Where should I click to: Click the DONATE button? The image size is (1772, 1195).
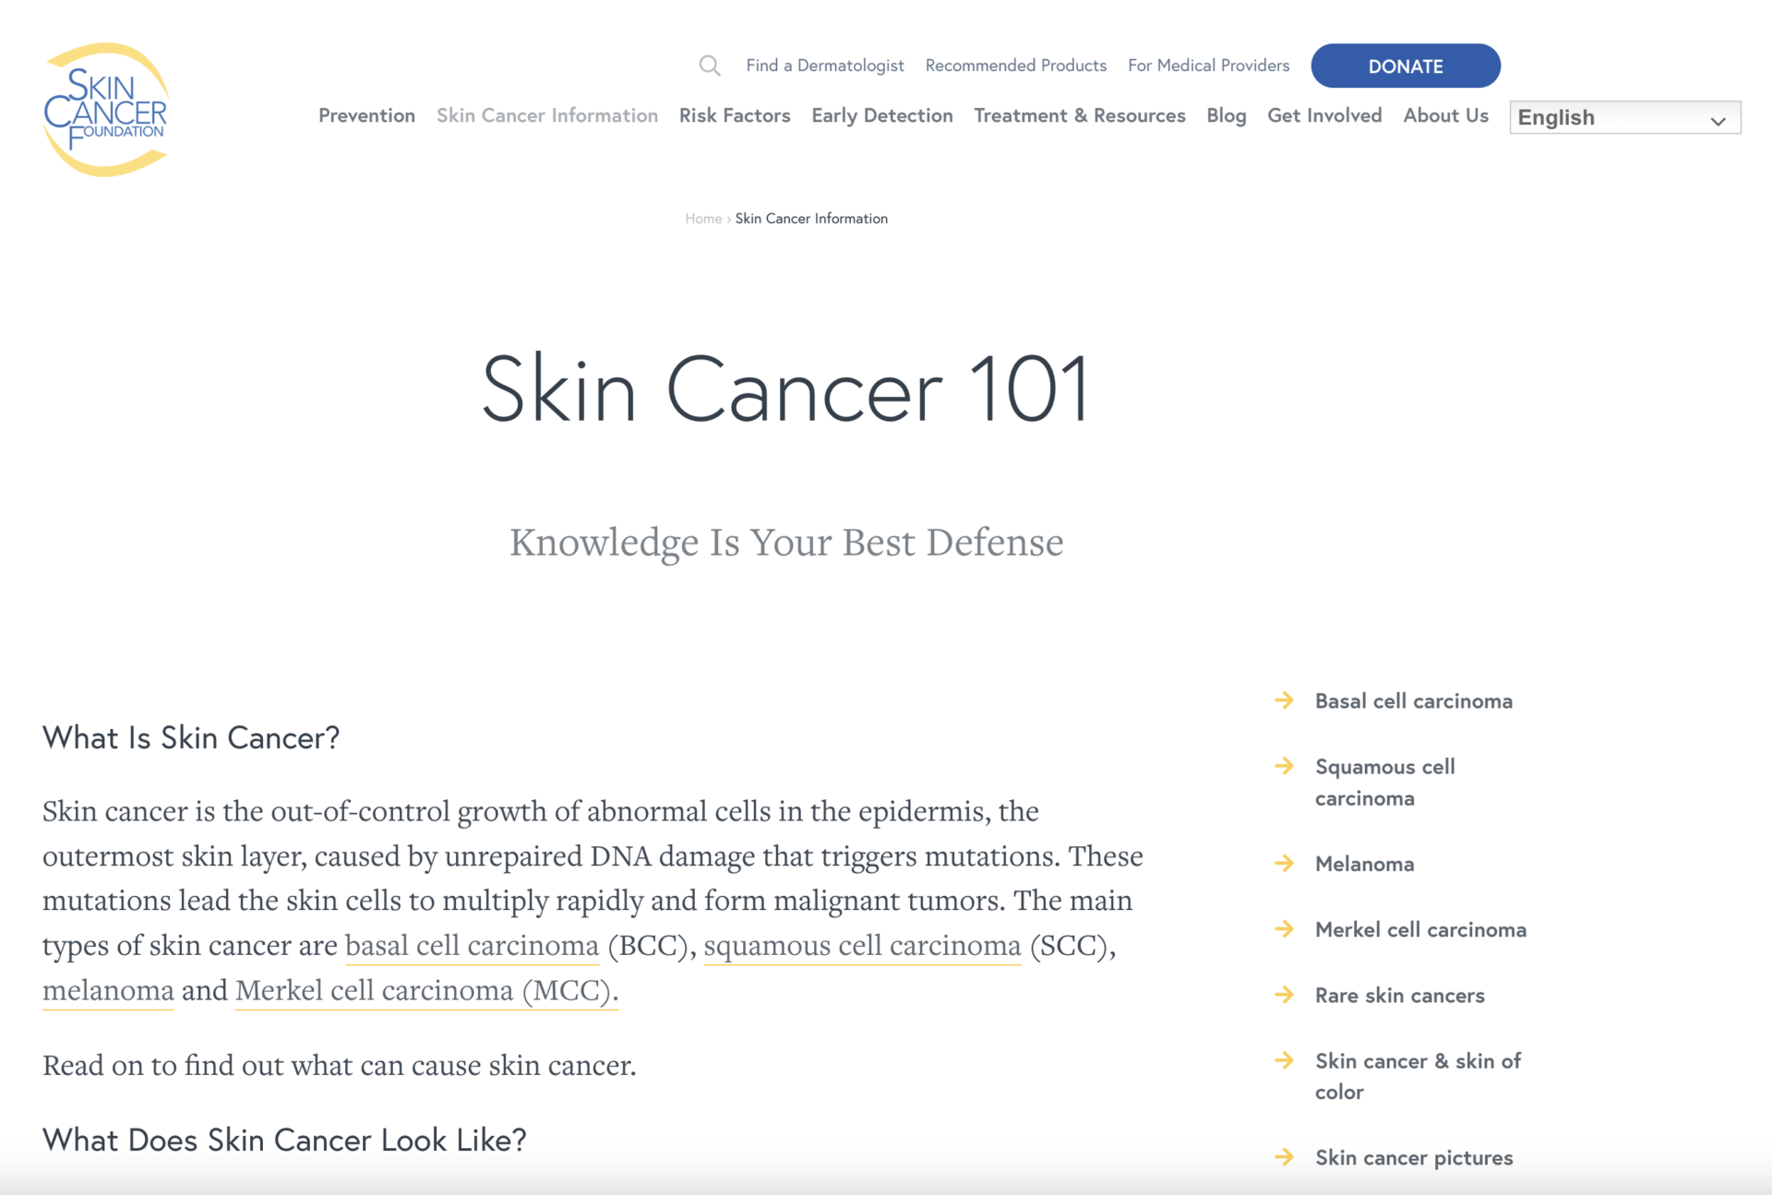[1405, 66]
